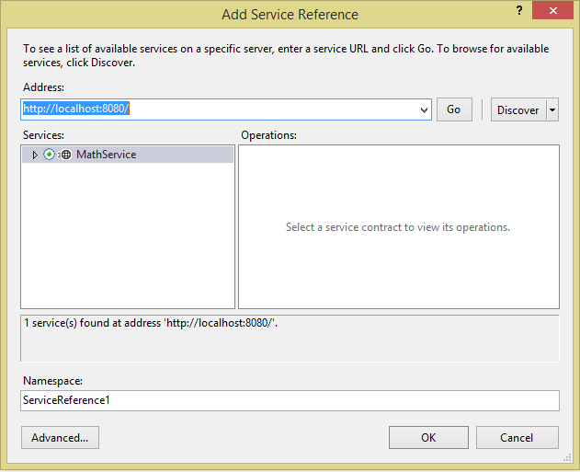Screen dimensions: 580x472
Task: Confirm with the OK button
Action: [x=428, y=437]
